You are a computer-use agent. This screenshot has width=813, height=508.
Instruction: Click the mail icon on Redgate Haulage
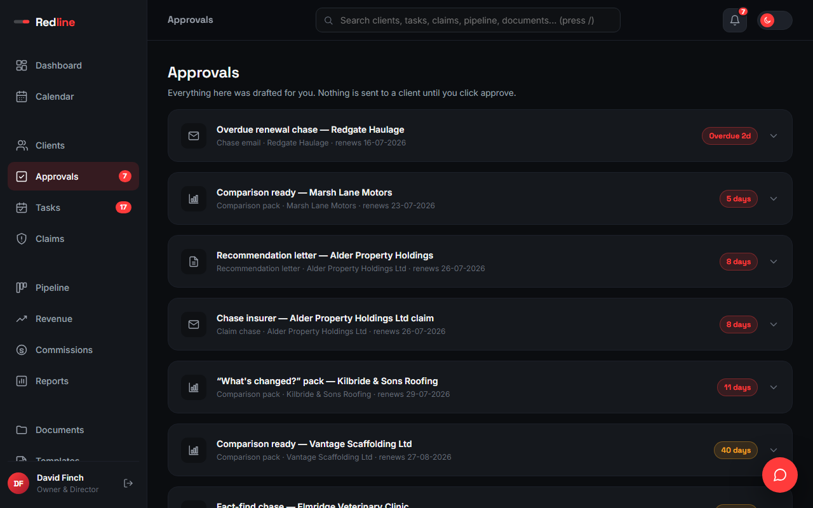click(194, 136)
